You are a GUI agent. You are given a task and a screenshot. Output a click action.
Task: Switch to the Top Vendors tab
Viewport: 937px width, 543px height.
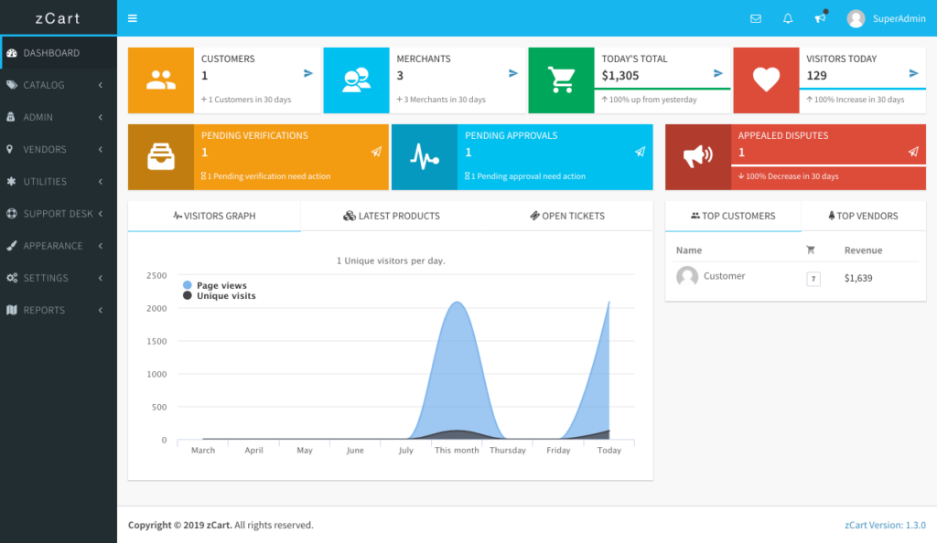coord(863,216)
